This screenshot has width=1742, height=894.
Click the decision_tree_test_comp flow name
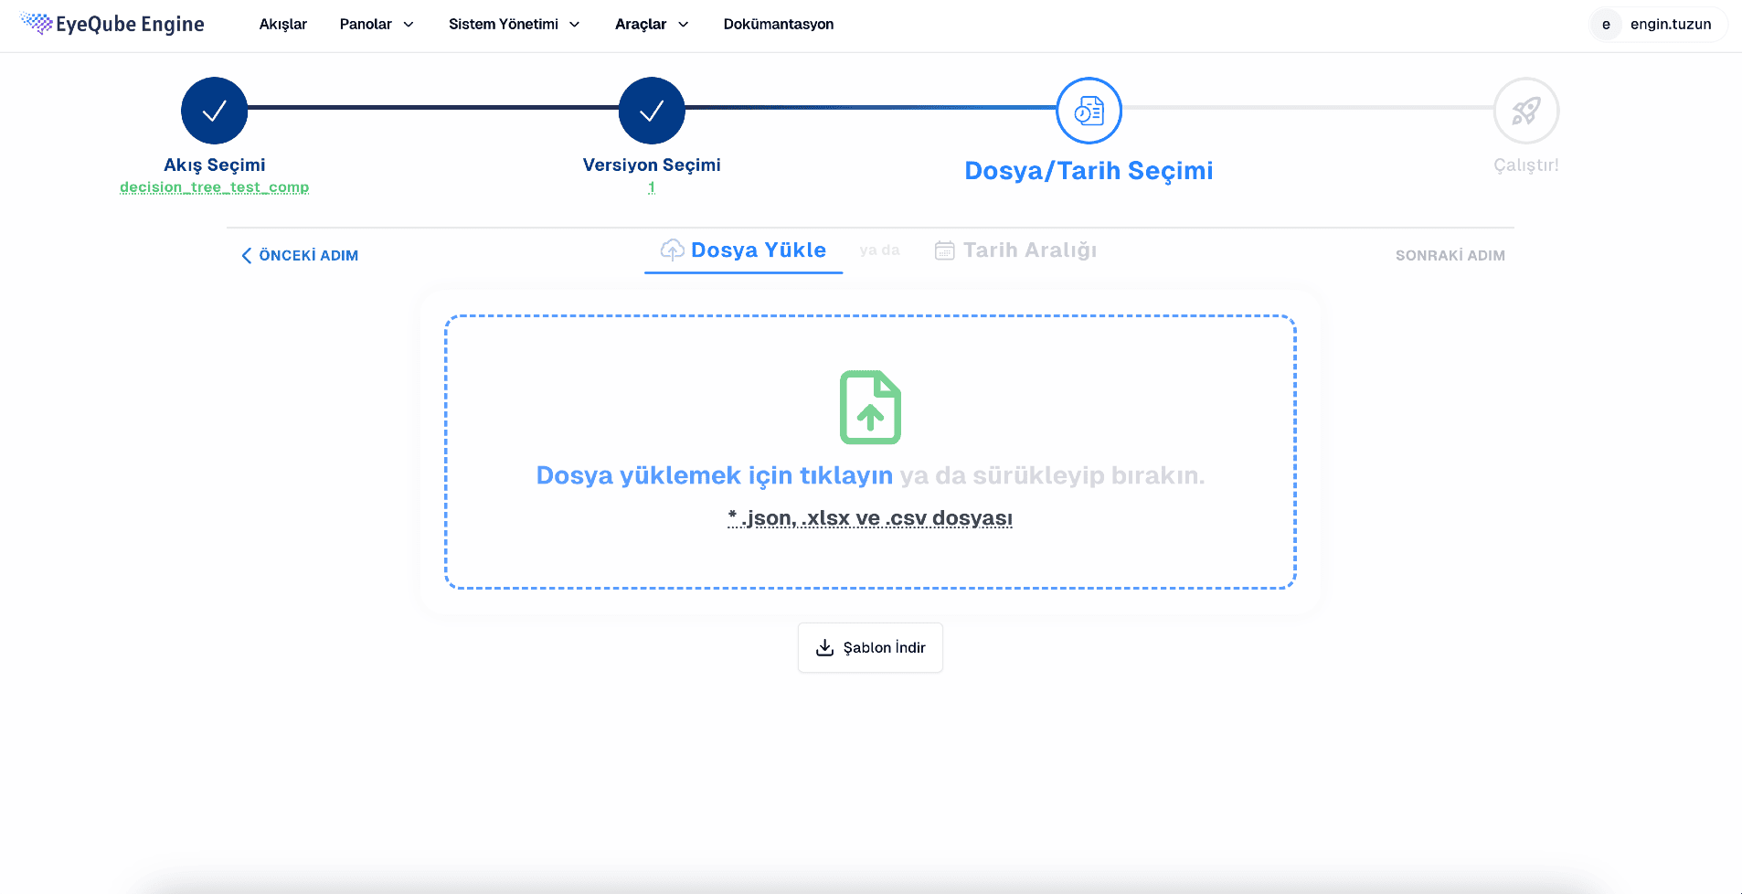point(215,187)
